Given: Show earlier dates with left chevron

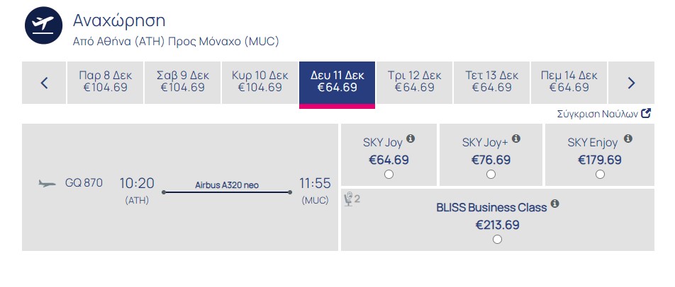Looking at the screenshot, I should click(x=44, y=83).
